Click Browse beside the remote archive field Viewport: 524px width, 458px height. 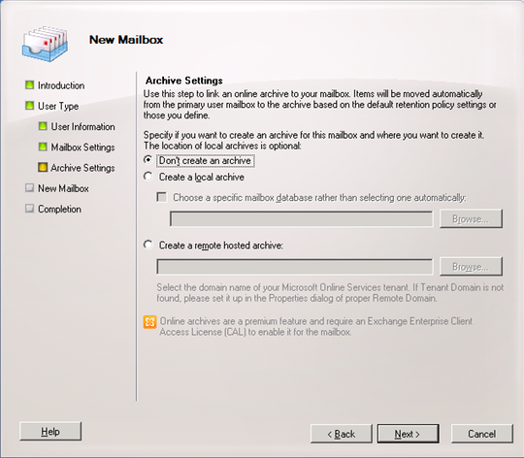471,267
